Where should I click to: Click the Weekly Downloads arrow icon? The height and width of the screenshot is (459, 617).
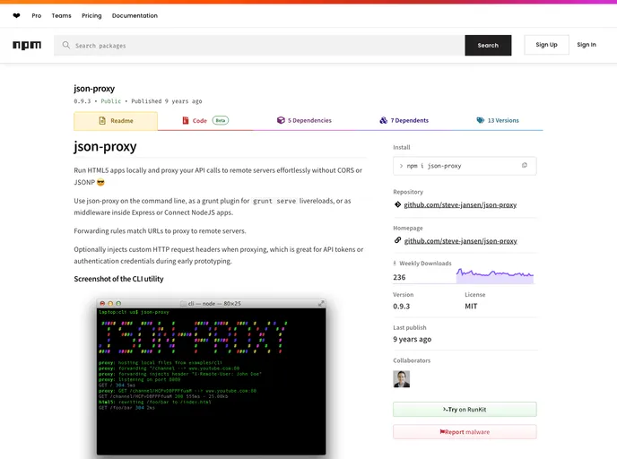[395, 264]
